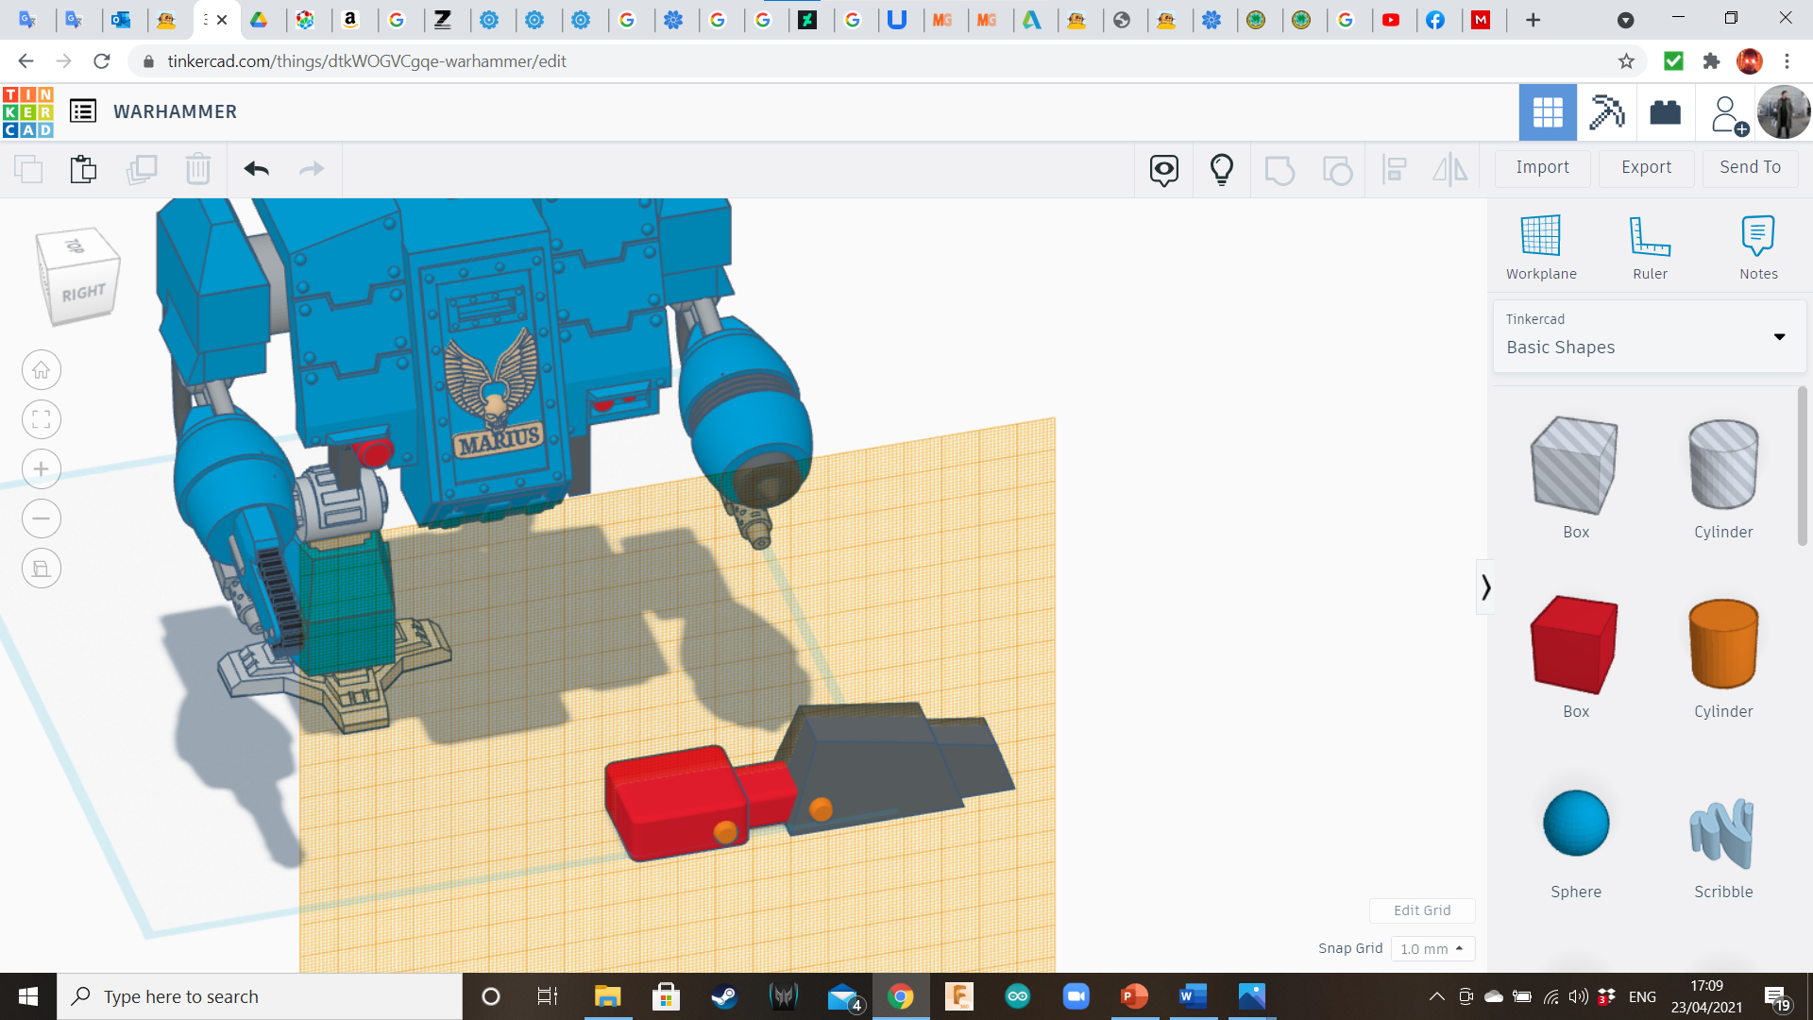Zoom in with the plus icon
This screenshot has width=1813, height=1020.
pos(42,469)
